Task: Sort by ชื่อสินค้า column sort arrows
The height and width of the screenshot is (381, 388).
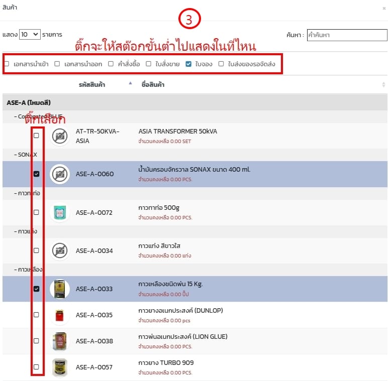Action: pyautogui.click(x=383, y=84)
